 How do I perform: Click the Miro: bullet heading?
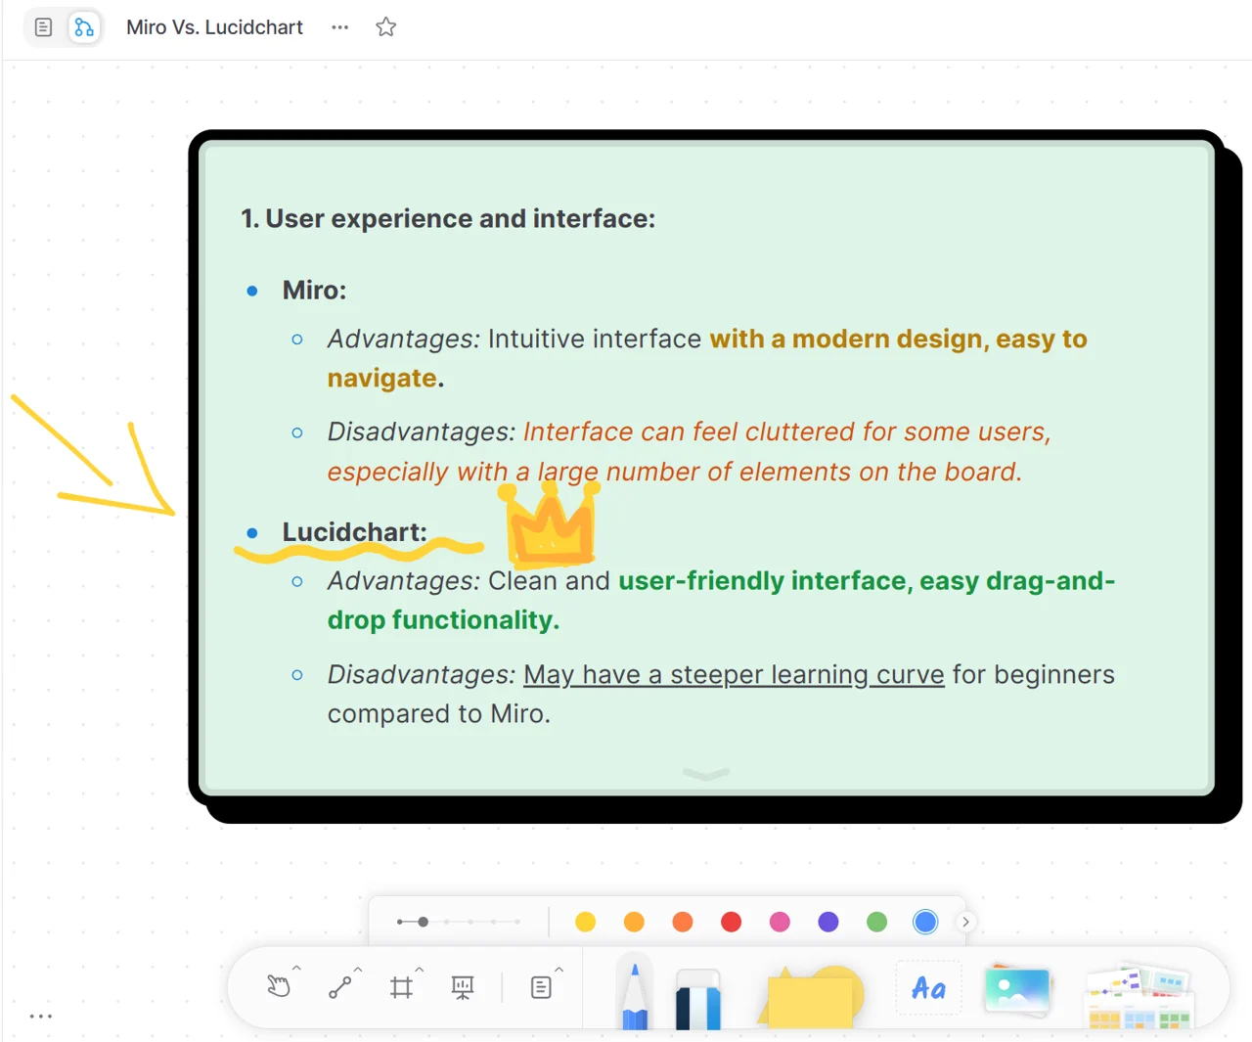[x=314, y=291]
